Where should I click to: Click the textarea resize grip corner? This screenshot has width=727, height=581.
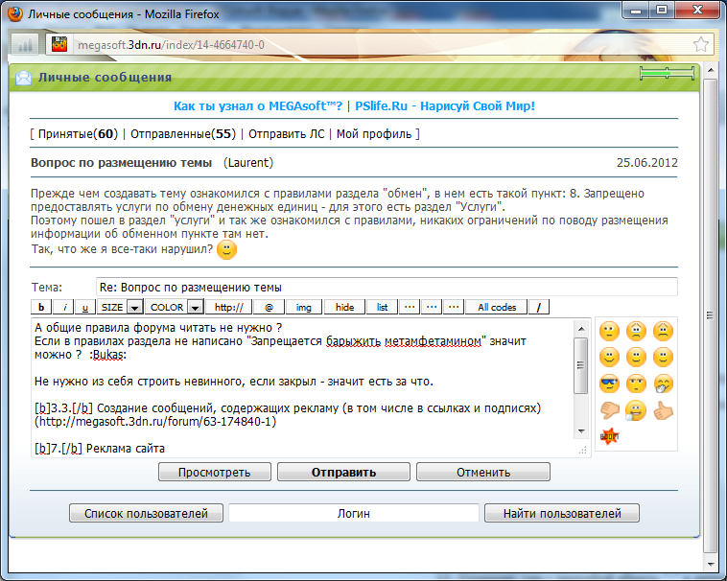[583, 450]
